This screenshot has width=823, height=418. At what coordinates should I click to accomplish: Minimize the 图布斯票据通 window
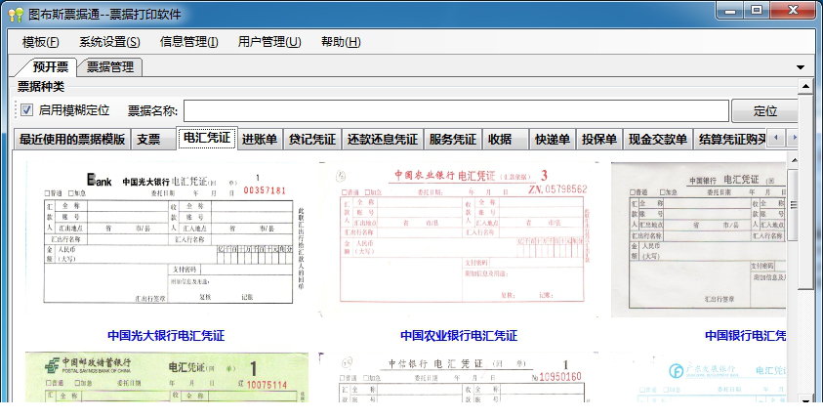click(730, 11)
